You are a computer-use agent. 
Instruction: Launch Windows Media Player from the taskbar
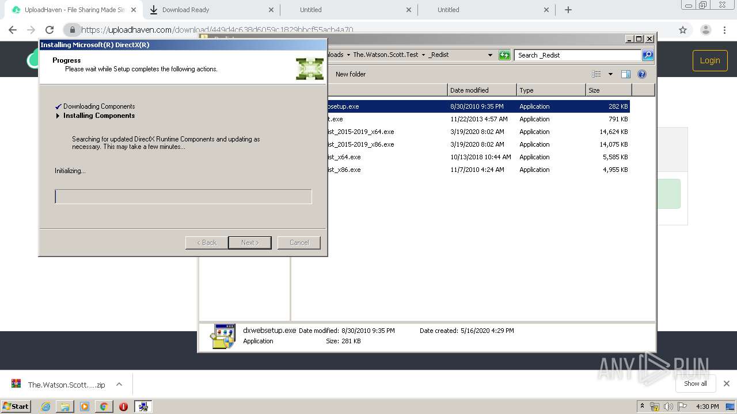[x=85, y=407]
